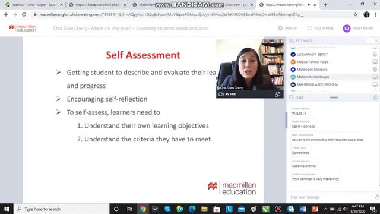
Task: Open PowerPoint from the taskbar
Action: click(315, 209)
